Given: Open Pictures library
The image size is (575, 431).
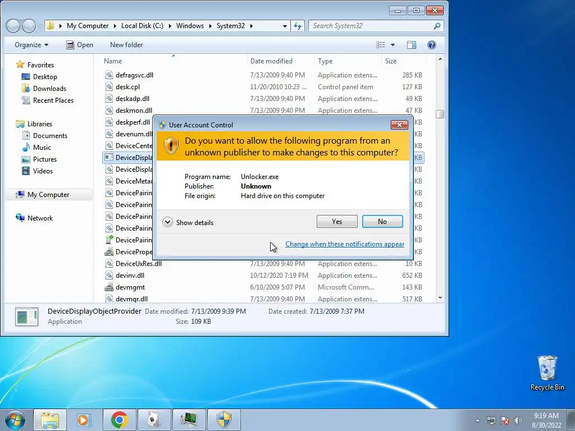Looking at the screenshot, I should [39, 159].
